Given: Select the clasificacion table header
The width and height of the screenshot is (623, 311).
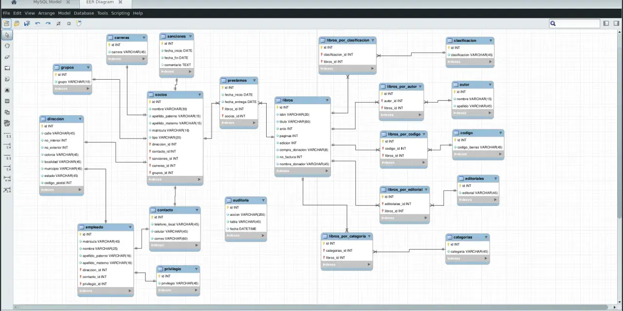Looking at the screenshot, I should [x=470, y=40].
